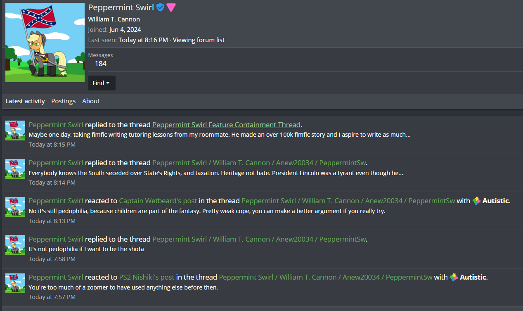The image size is (523, 311).
Task: Open the Find dropdown
Action: click(x=102, y=83)
